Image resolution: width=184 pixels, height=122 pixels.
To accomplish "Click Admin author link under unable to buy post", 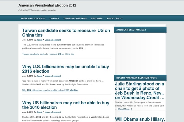I will coord(40,76).
